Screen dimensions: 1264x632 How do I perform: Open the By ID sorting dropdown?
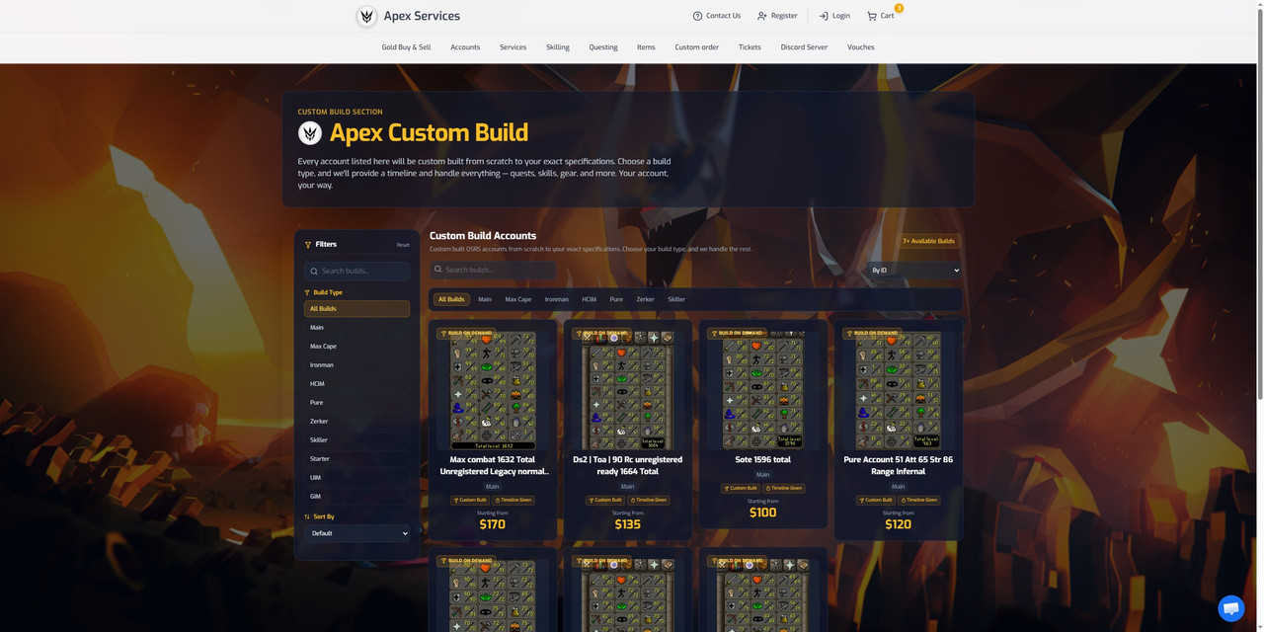[914, 270]
